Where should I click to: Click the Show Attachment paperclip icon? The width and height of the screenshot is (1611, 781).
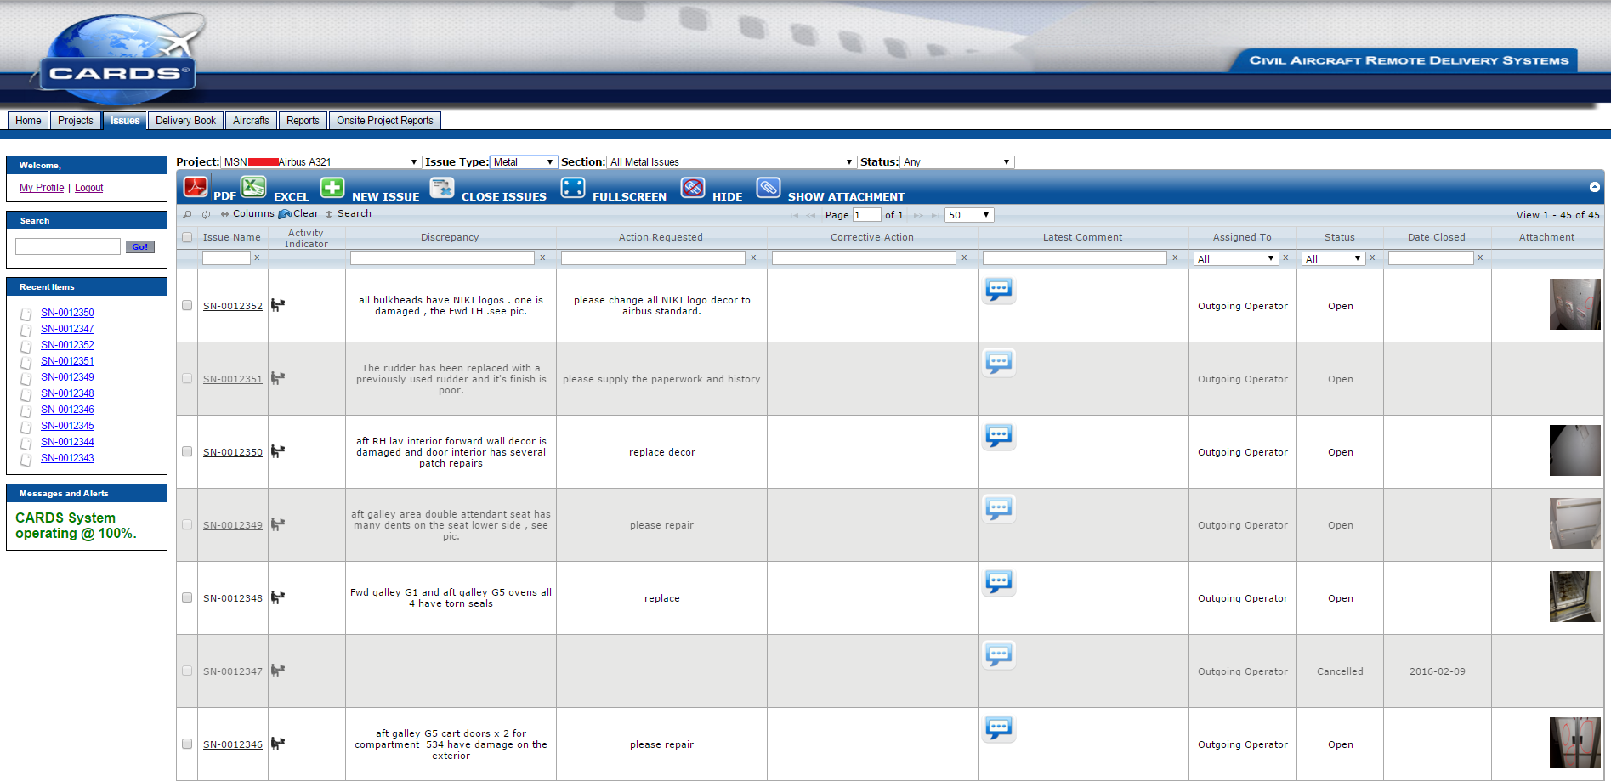tap(768, 188)
